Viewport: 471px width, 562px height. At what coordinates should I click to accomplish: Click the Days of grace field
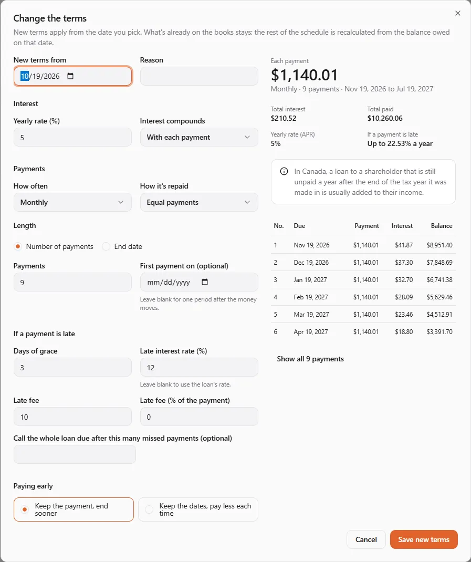(x=72, y=367)
